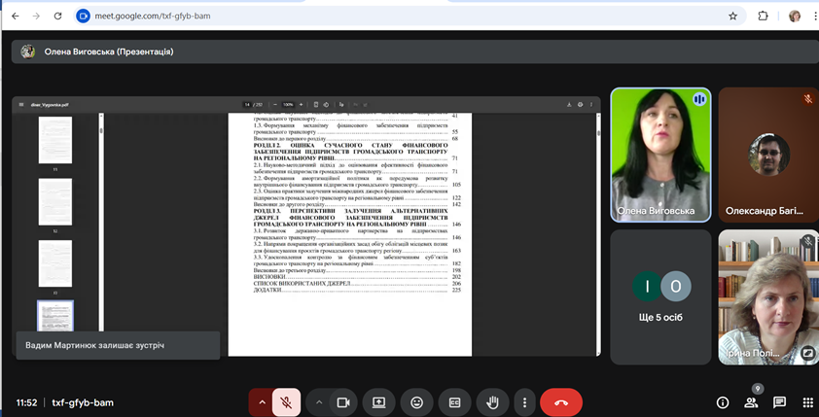Reload the page using browser refresh
Screen dimensions: 819x417
coord(58,17)
